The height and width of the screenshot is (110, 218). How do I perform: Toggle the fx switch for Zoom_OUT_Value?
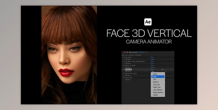pyautogui.click(x=124, y=73)
